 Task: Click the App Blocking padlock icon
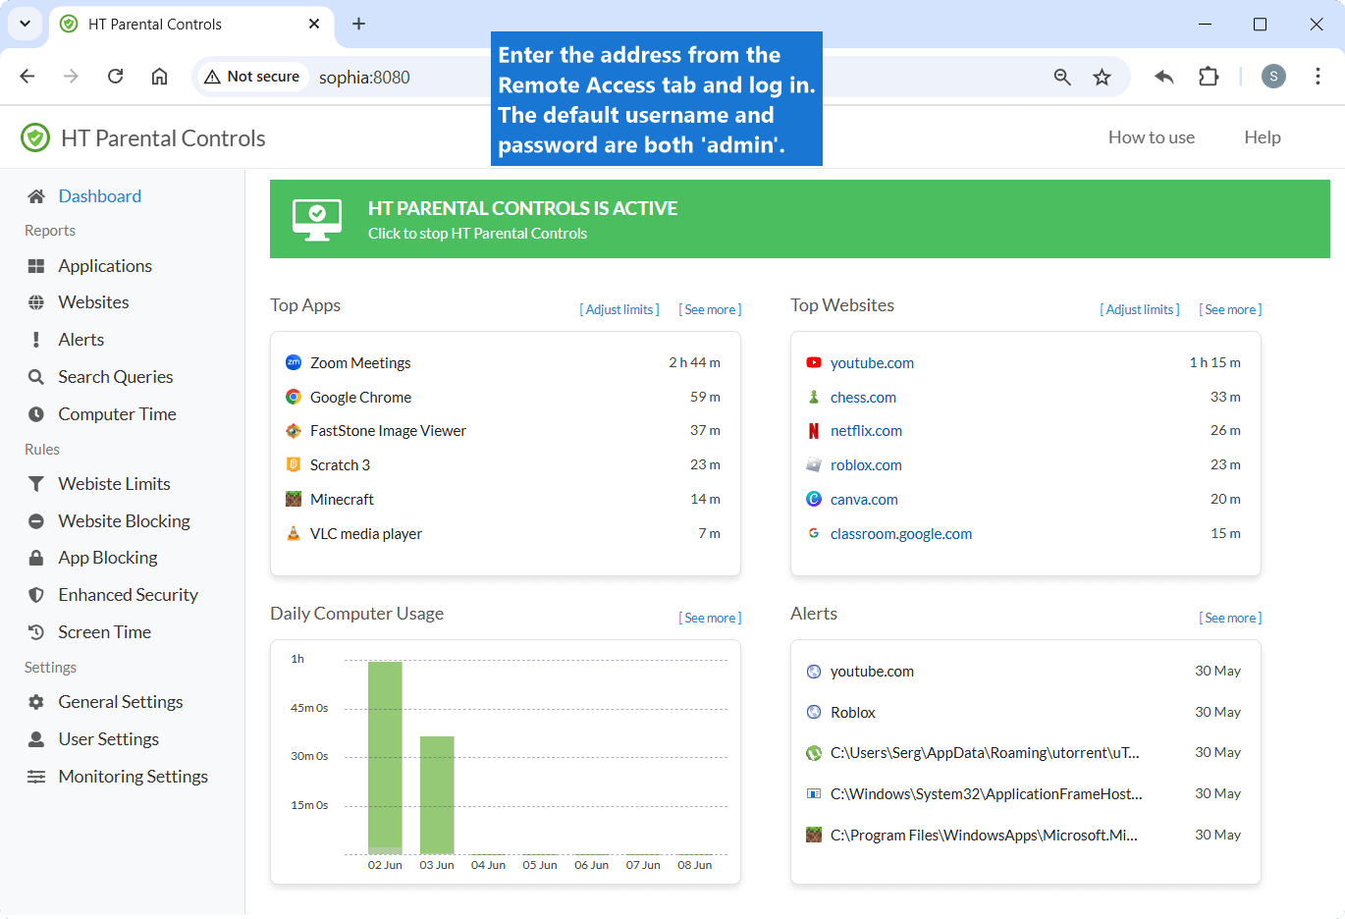tap(36, 558)
